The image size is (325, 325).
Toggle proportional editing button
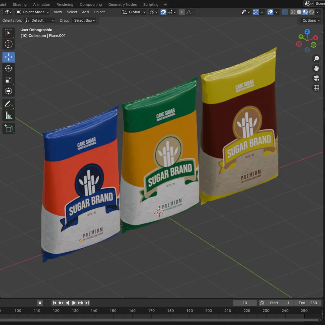182,12
